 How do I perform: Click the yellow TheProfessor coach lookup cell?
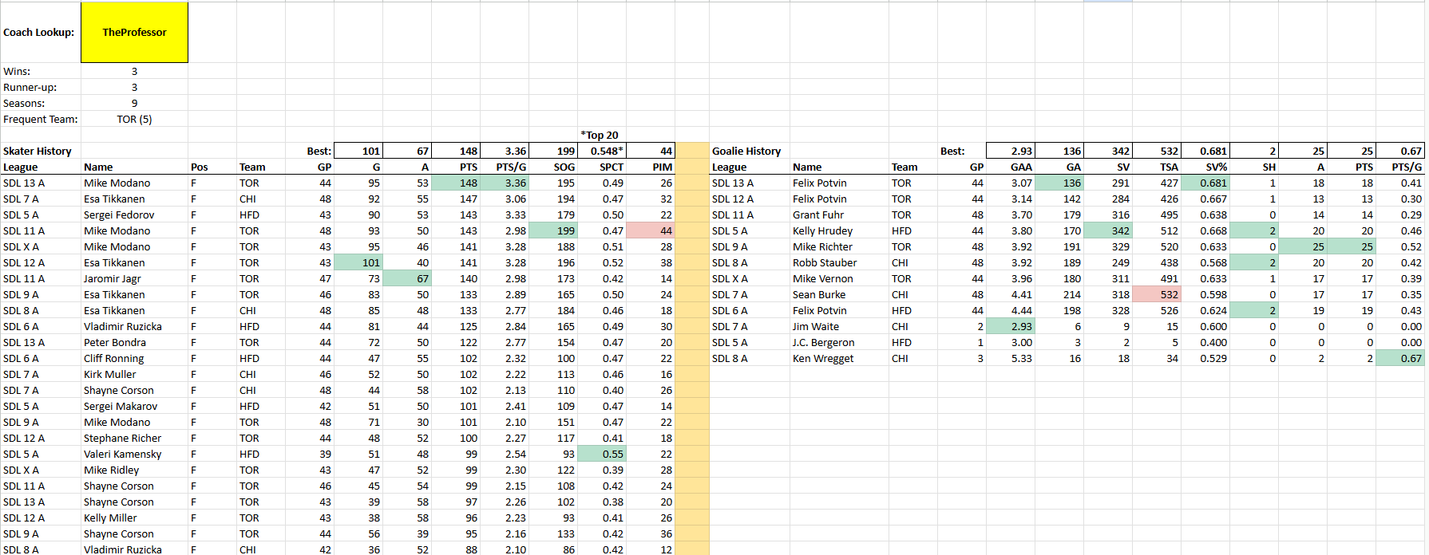coord(134,33)
